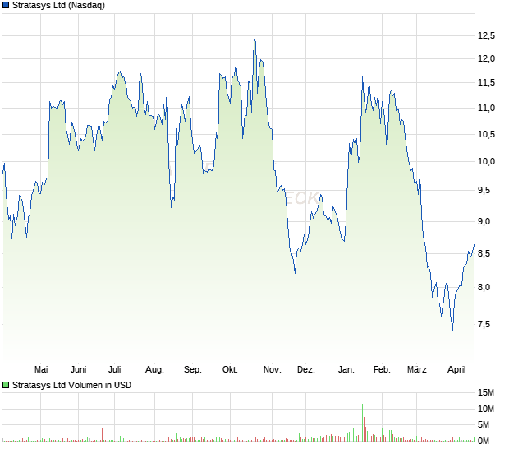Click the 'Sep.' month label

192,370
